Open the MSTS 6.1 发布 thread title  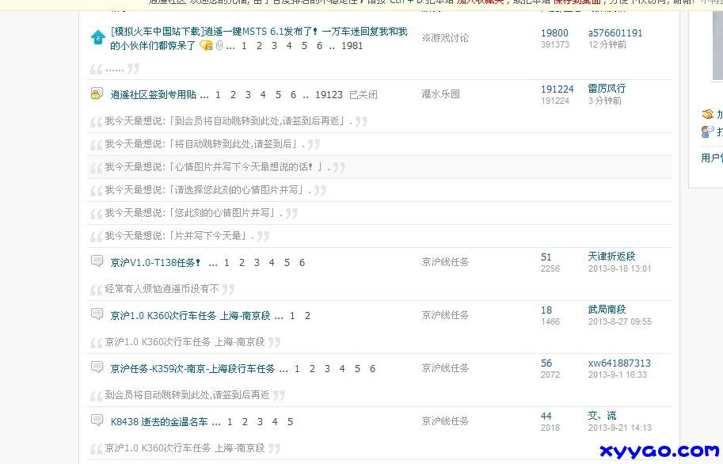click(259, 32)
